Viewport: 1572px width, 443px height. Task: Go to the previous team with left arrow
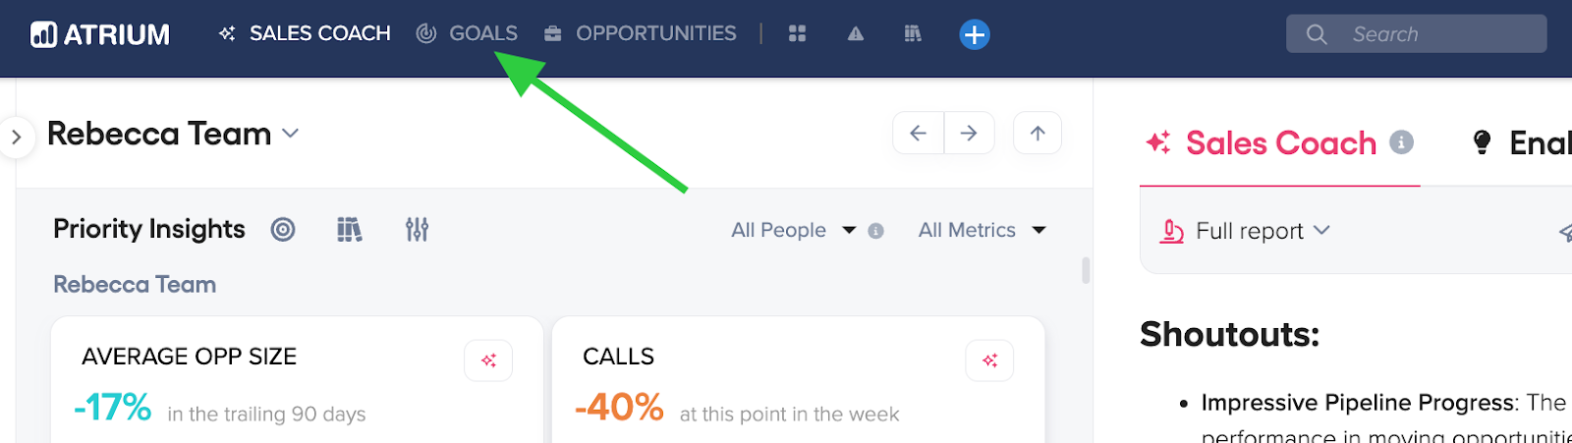coord(918,133)
